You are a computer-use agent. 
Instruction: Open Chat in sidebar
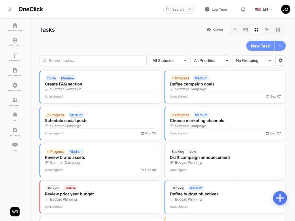tap(15, 147)
